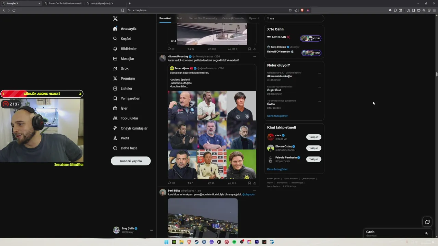Click the X logo in the sidebar
Viewport: 438px width, 246px height.
(115, 19)
